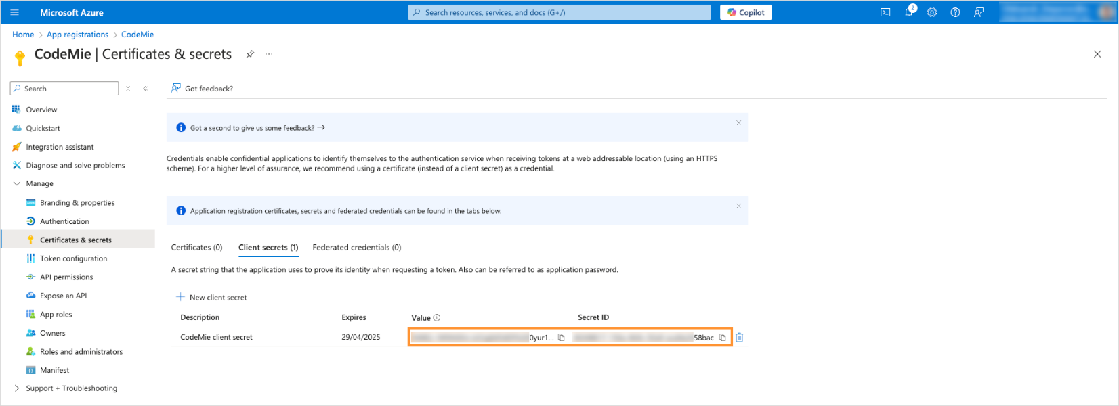Copy the Secret ID to clipboard
Image resolution: width=1119 pixels, height=406 pixels.
pyautogui.click(x=723, y=338)
